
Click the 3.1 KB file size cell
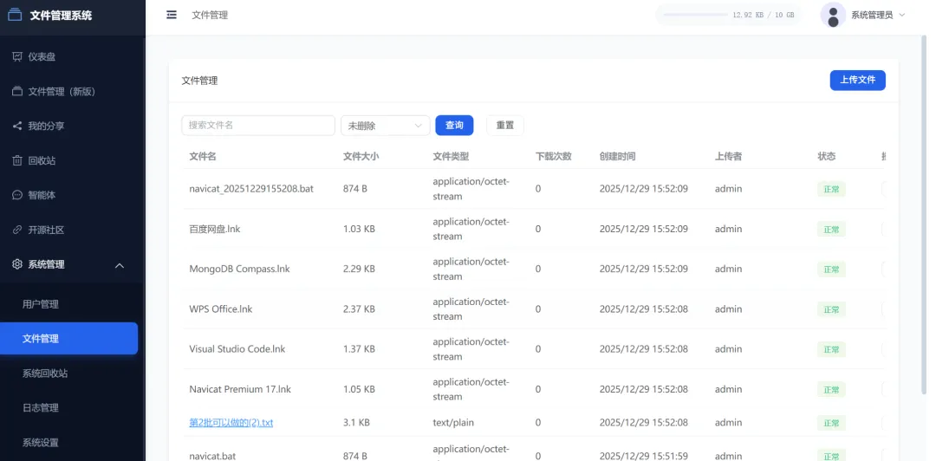pos(356,422)
